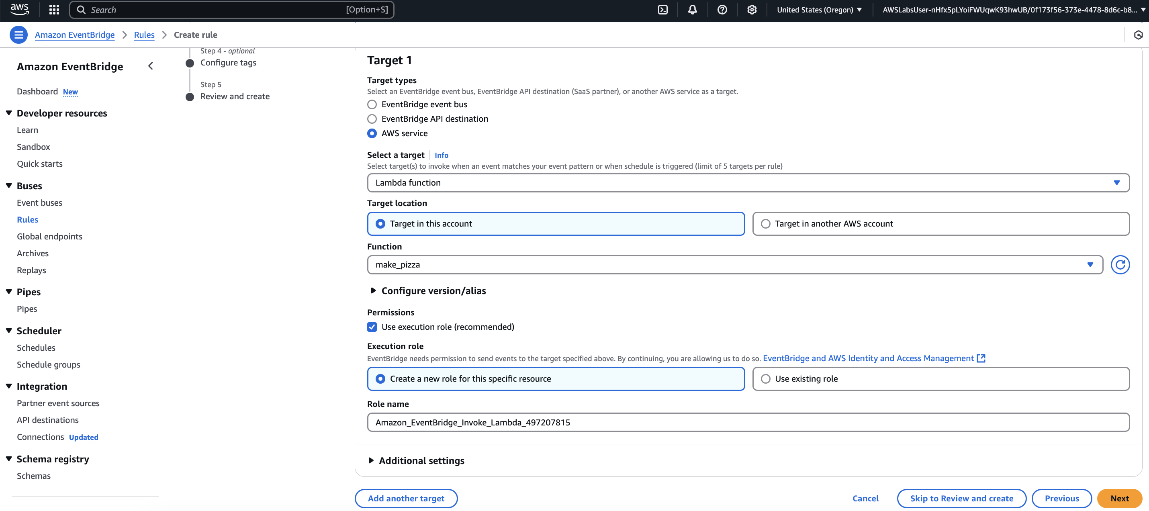Image resolution: width=1149 pixels, height=511 pixels.
Task: Collapse Developer resources section
Action: pos(9,113)
